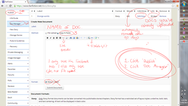The image size is (188, 106).
Task: Center-align text in the editor
Action: (x=60, y=38)
